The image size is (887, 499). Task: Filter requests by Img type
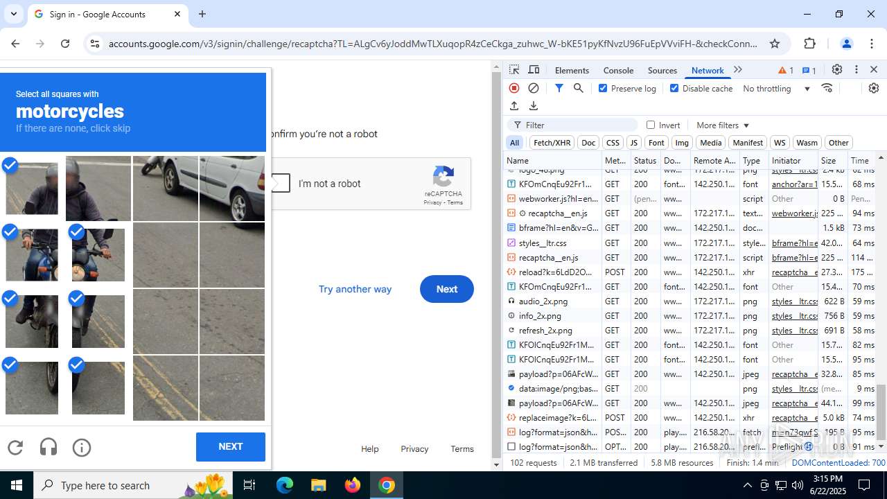pos(682,143)
